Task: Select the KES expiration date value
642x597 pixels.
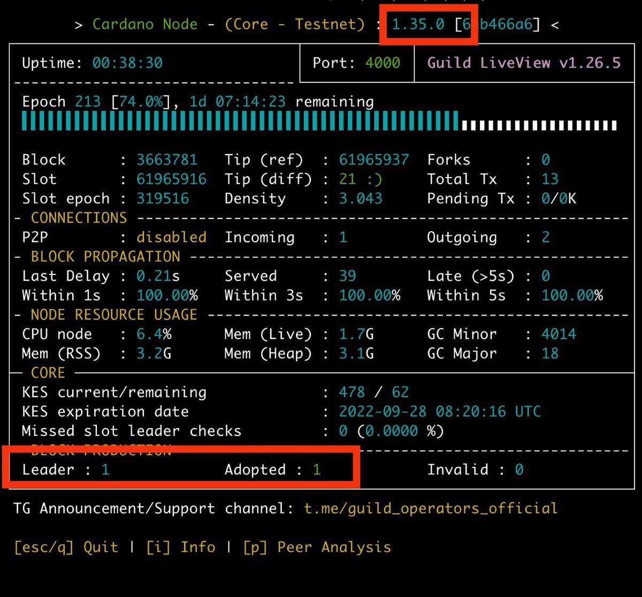Action: coord(439,411)
